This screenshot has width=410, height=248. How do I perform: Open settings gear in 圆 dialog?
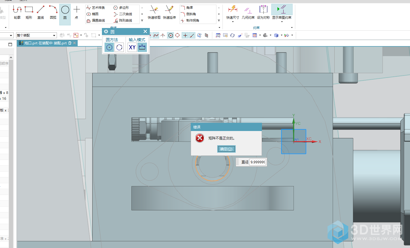(x=106, y=32)
